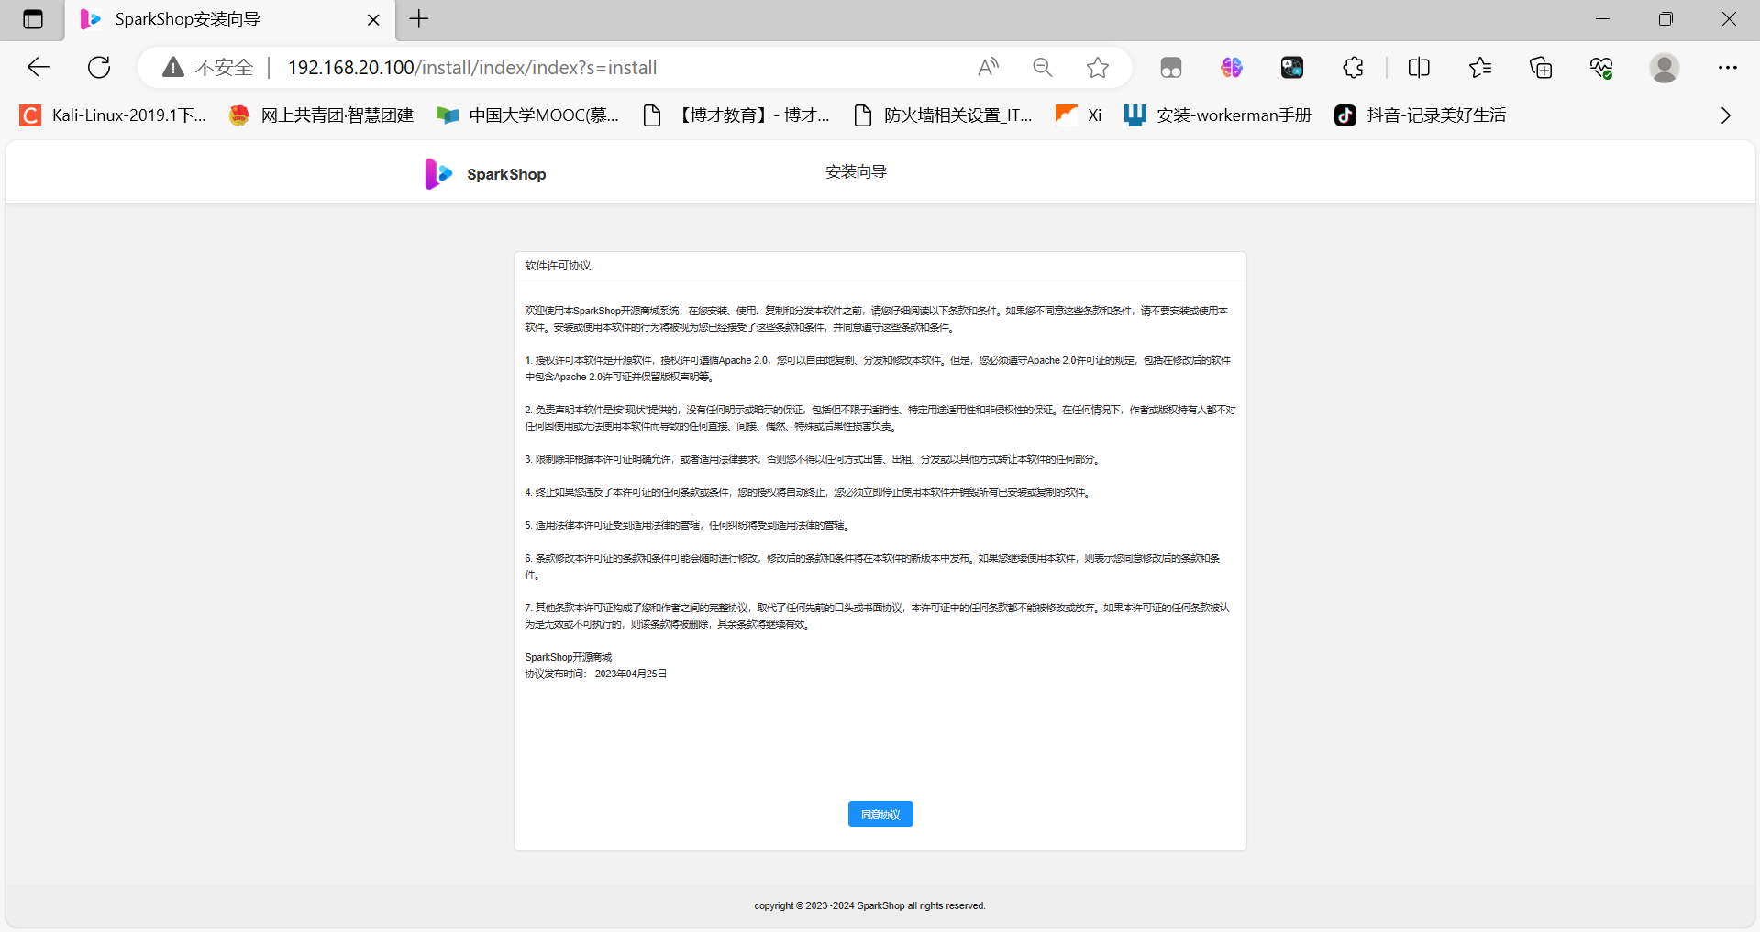Image resolution: width=1760 pixels, height=932 pixels.
Task: Add page to favorites with star icon
Action: point(1097,67)
